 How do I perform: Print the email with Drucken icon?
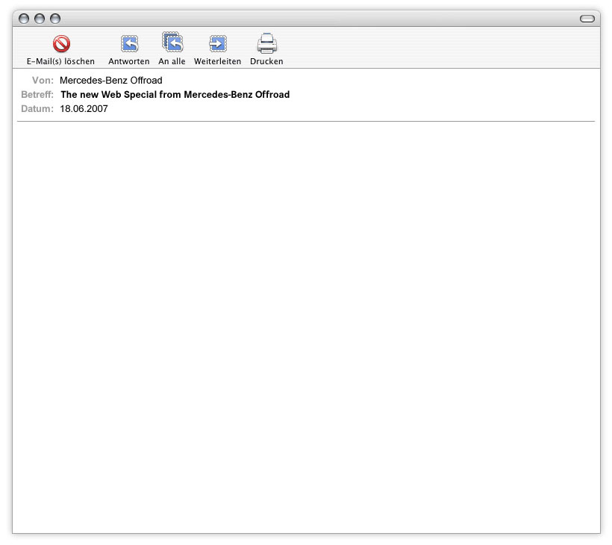click(267, 43)
